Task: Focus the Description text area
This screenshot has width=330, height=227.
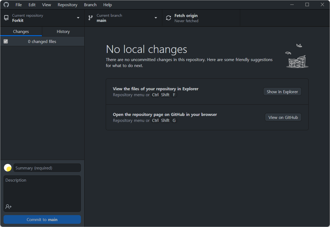Action: (42, 193)
